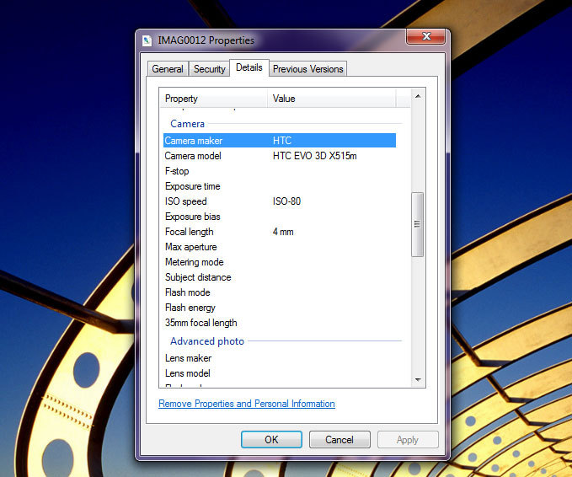Select the Focal length row
This screenshot has height=477, width=572.
(x=280, y=232)
